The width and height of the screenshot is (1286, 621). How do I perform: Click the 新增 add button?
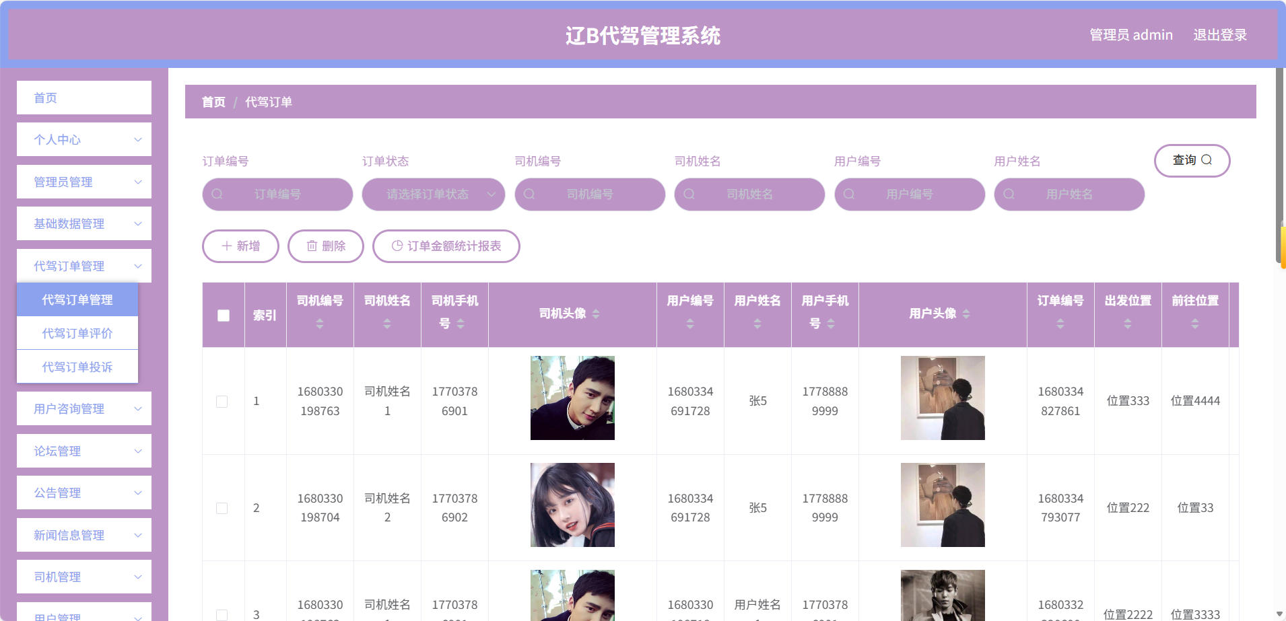(240, 246)
